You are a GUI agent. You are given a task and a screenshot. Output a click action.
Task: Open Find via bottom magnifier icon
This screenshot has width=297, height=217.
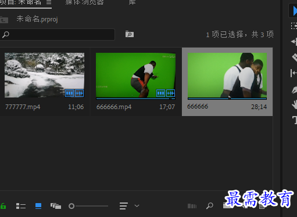(210, 206)
